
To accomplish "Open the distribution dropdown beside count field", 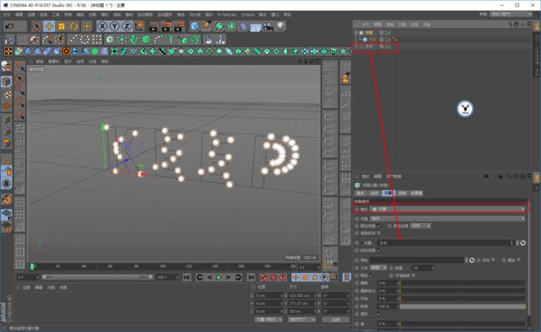I will pos(378,268).
